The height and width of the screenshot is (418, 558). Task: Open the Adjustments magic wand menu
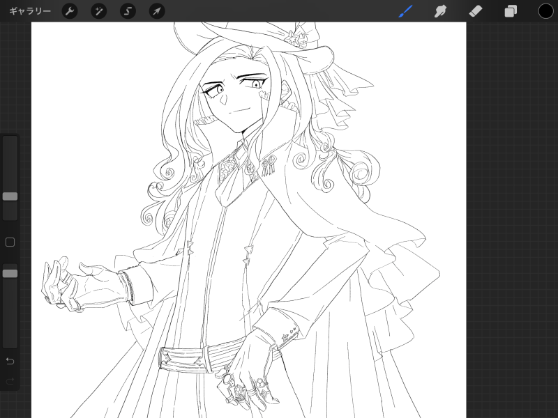(98, 11)
